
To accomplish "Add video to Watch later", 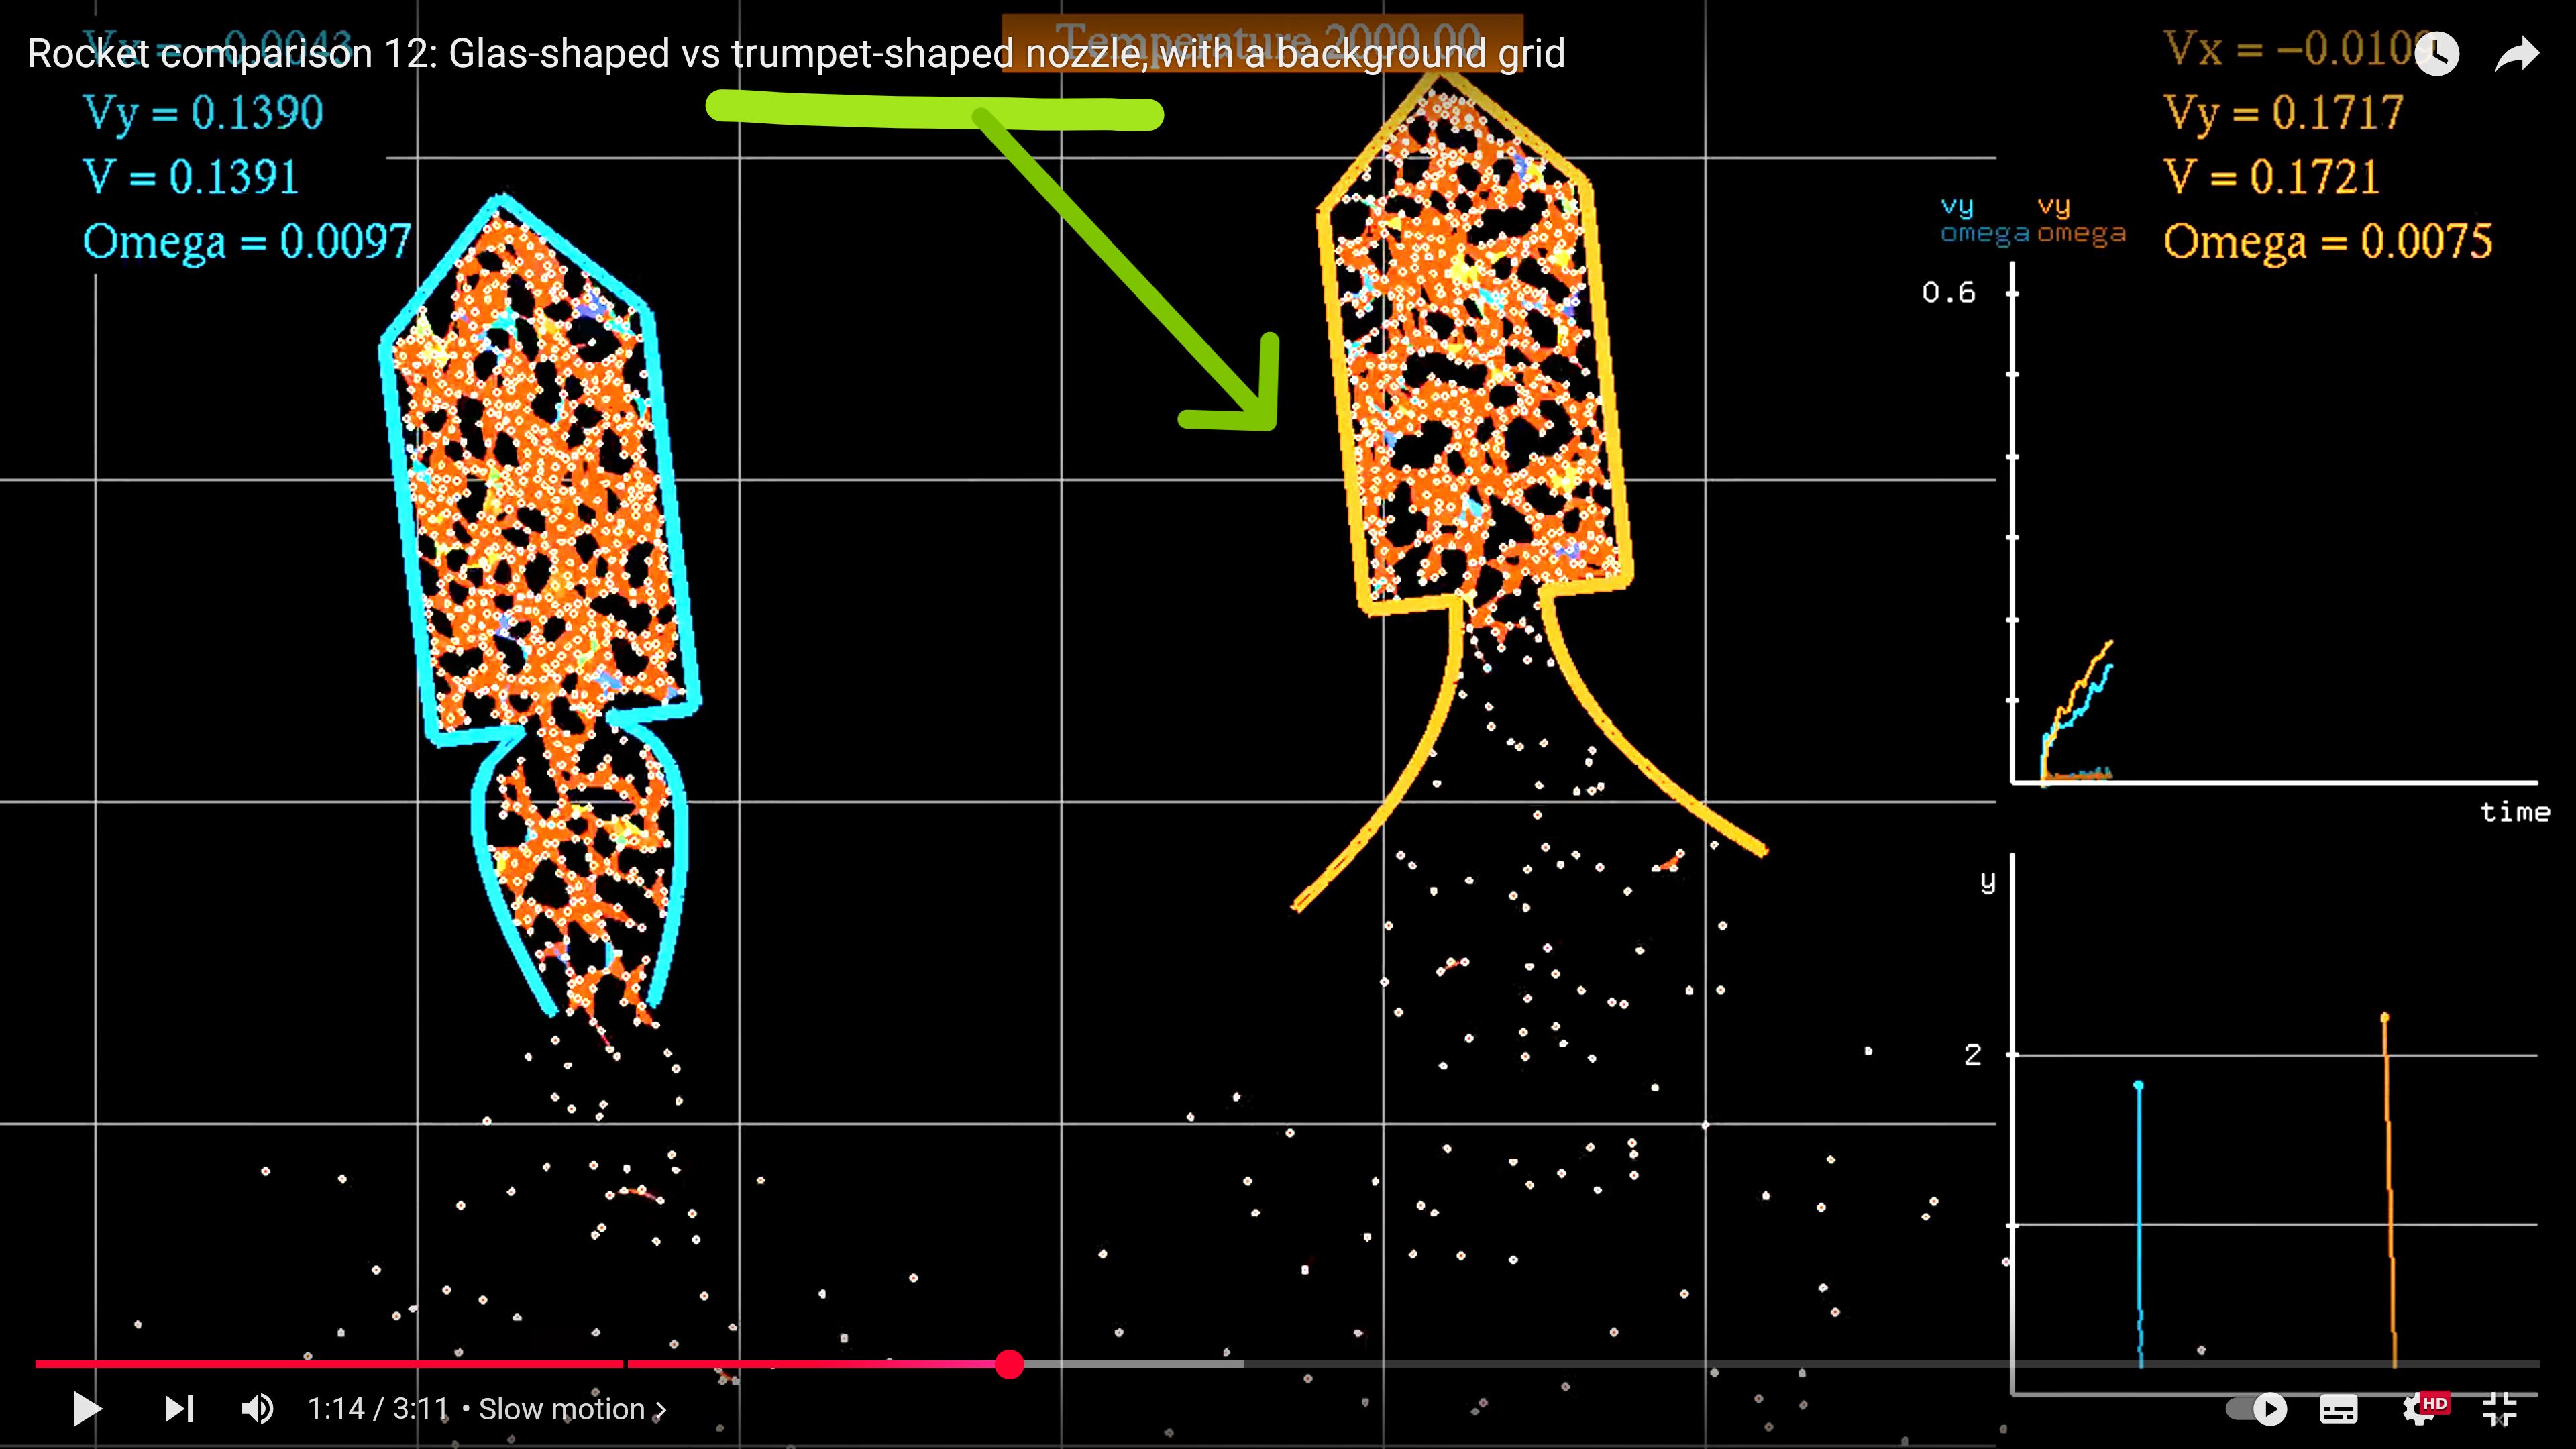I will [x=2437, y=54].
